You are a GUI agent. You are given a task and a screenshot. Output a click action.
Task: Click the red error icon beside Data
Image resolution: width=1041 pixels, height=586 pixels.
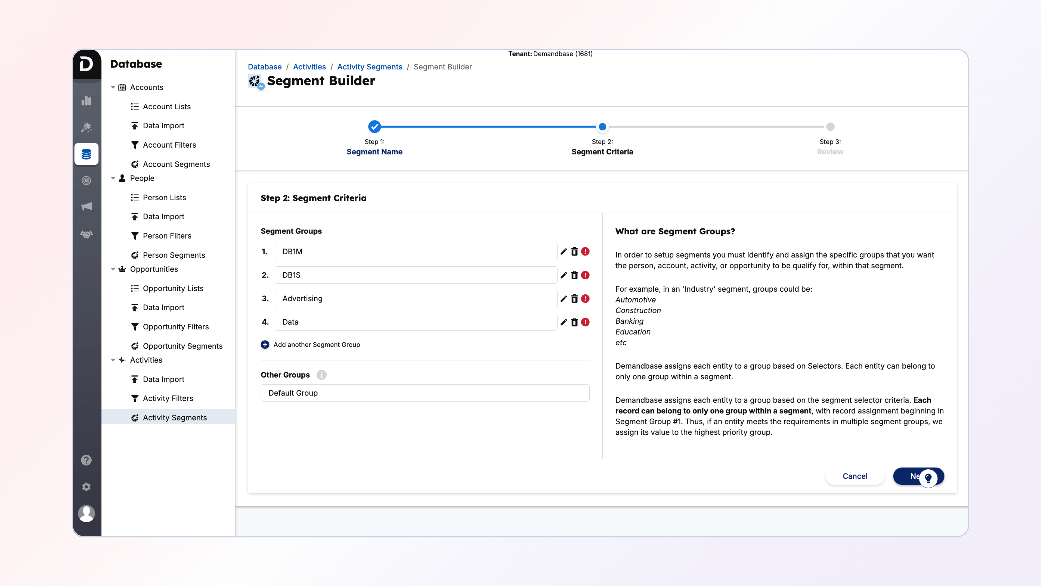pyautogui.click(x=585, y=322)
